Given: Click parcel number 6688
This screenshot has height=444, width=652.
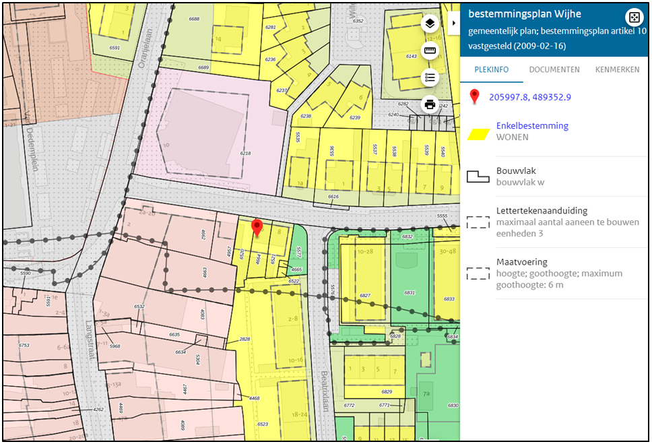Looking at the screenshot, I should coord(194,19).
